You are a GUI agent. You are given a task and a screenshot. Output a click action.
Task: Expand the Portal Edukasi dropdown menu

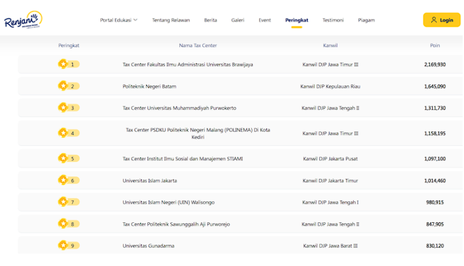[119, 20]
